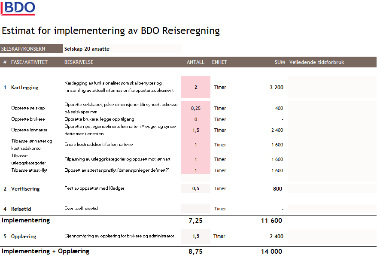Select the Opplæring hours cell 1,5
Image resolution: width=377 pixels, height=258 pixels.
pos(196,237)
